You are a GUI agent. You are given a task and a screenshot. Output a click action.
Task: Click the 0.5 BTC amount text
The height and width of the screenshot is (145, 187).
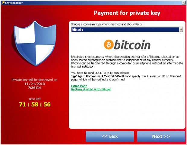100,73
